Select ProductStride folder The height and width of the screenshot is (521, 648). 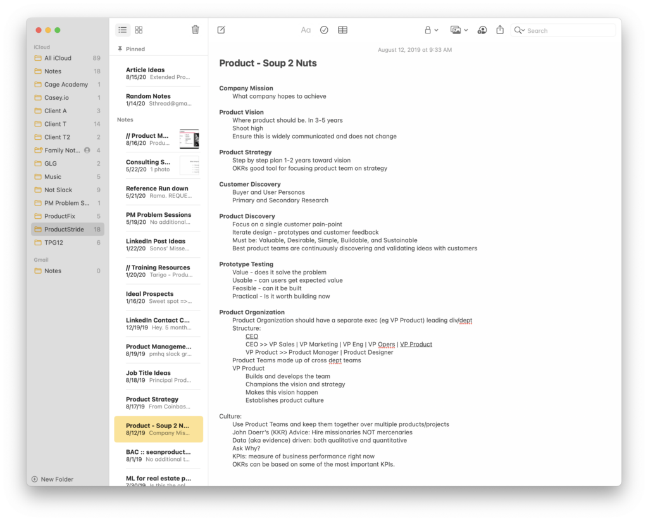tap(67, 230)
